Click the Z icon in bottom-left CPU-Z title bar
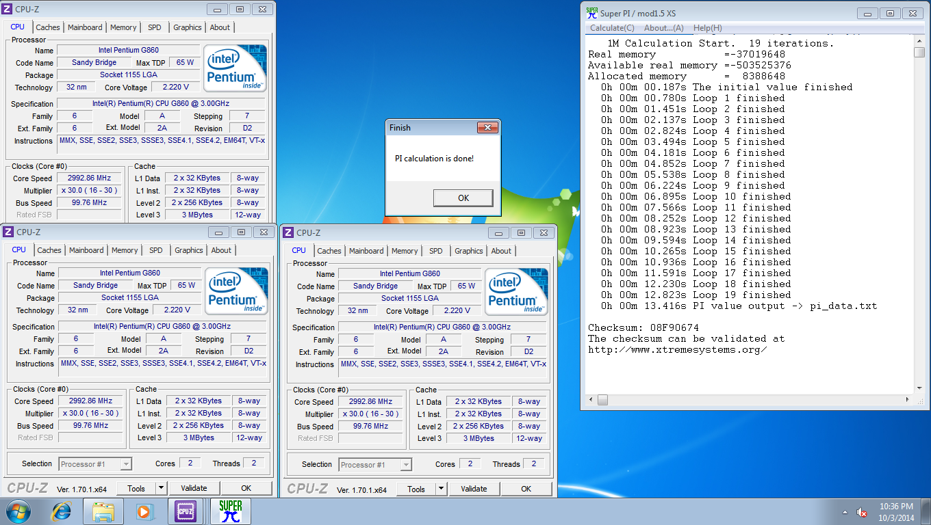This screenshot has height=525, width=931. 9,232
